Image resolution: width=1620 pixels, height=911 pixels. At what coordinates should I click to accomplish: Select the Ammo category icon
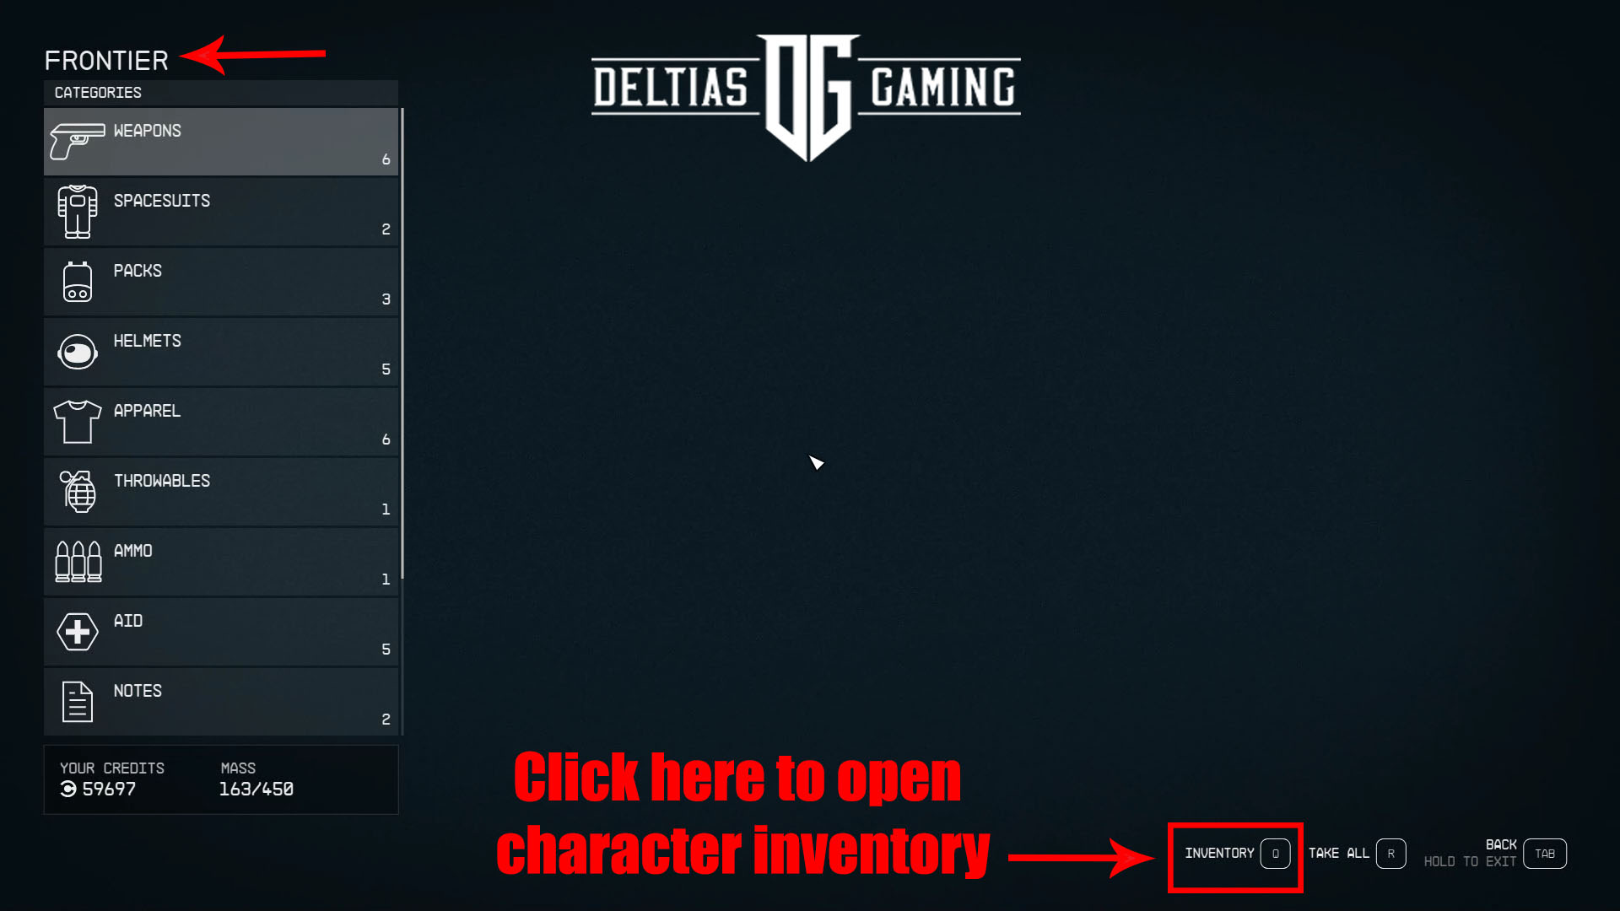click(x=77, y=561)
